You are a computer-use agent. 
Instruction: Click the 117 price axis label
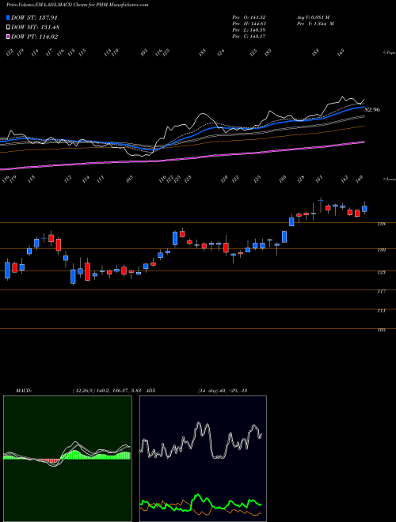[x=381, y=291]
